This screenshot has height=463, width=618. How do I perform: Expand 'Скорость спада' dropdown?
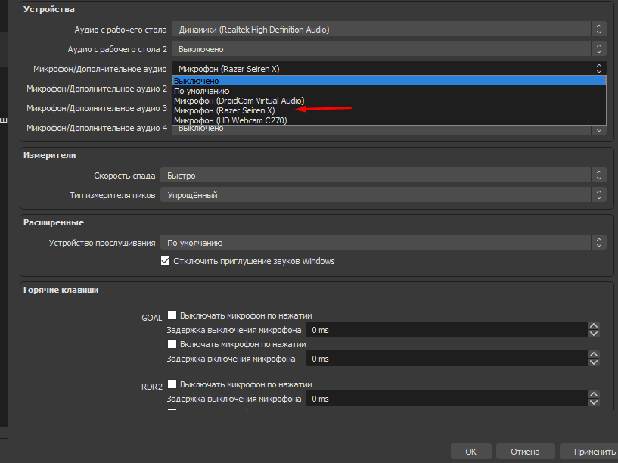[383, 176]
